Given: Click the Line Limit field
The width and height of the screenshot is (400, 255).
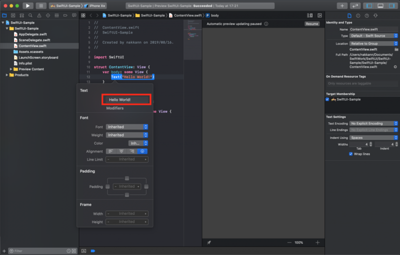Looking at the screenshot, I should [127, 160].
